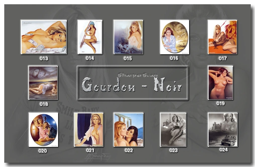Select grayscale thumbnail 023 with Eiffel Tower
Viewport: 255px width, 167px height.
pyautogui.click(x=173, y=130)
